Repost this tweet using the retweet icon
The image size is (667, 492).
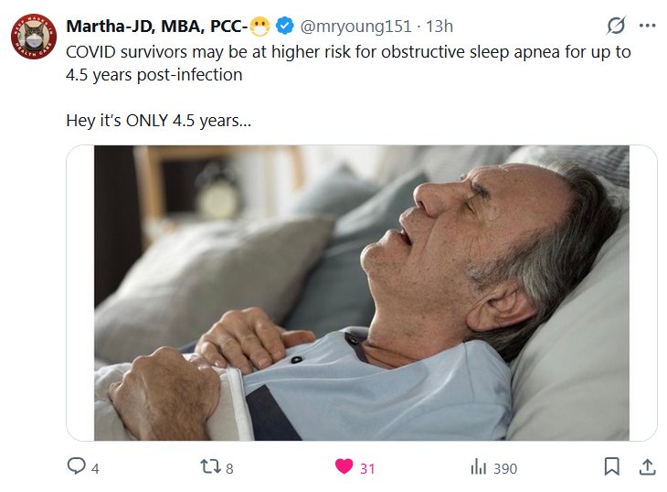pos(210,467)
